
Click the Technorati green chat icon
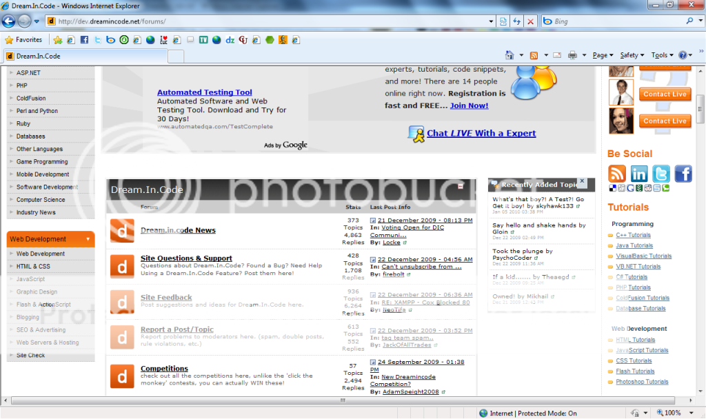pos(665,188)
